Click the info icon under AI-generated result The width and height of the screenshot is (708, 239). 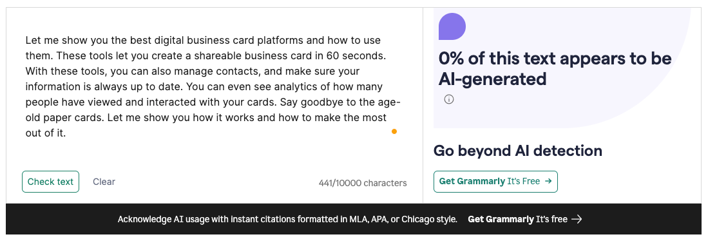(449, 99)
